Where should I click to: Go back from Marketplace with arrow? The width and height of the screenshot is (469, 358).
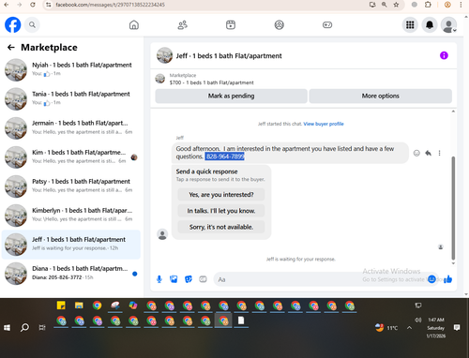[11, 47]
